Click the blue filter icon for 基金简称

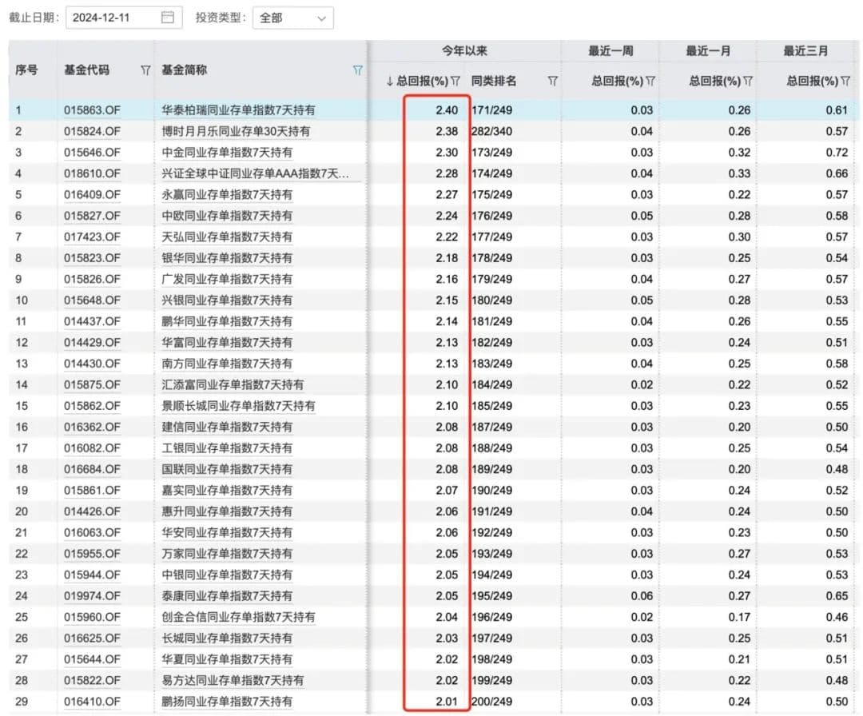point(358,70)
